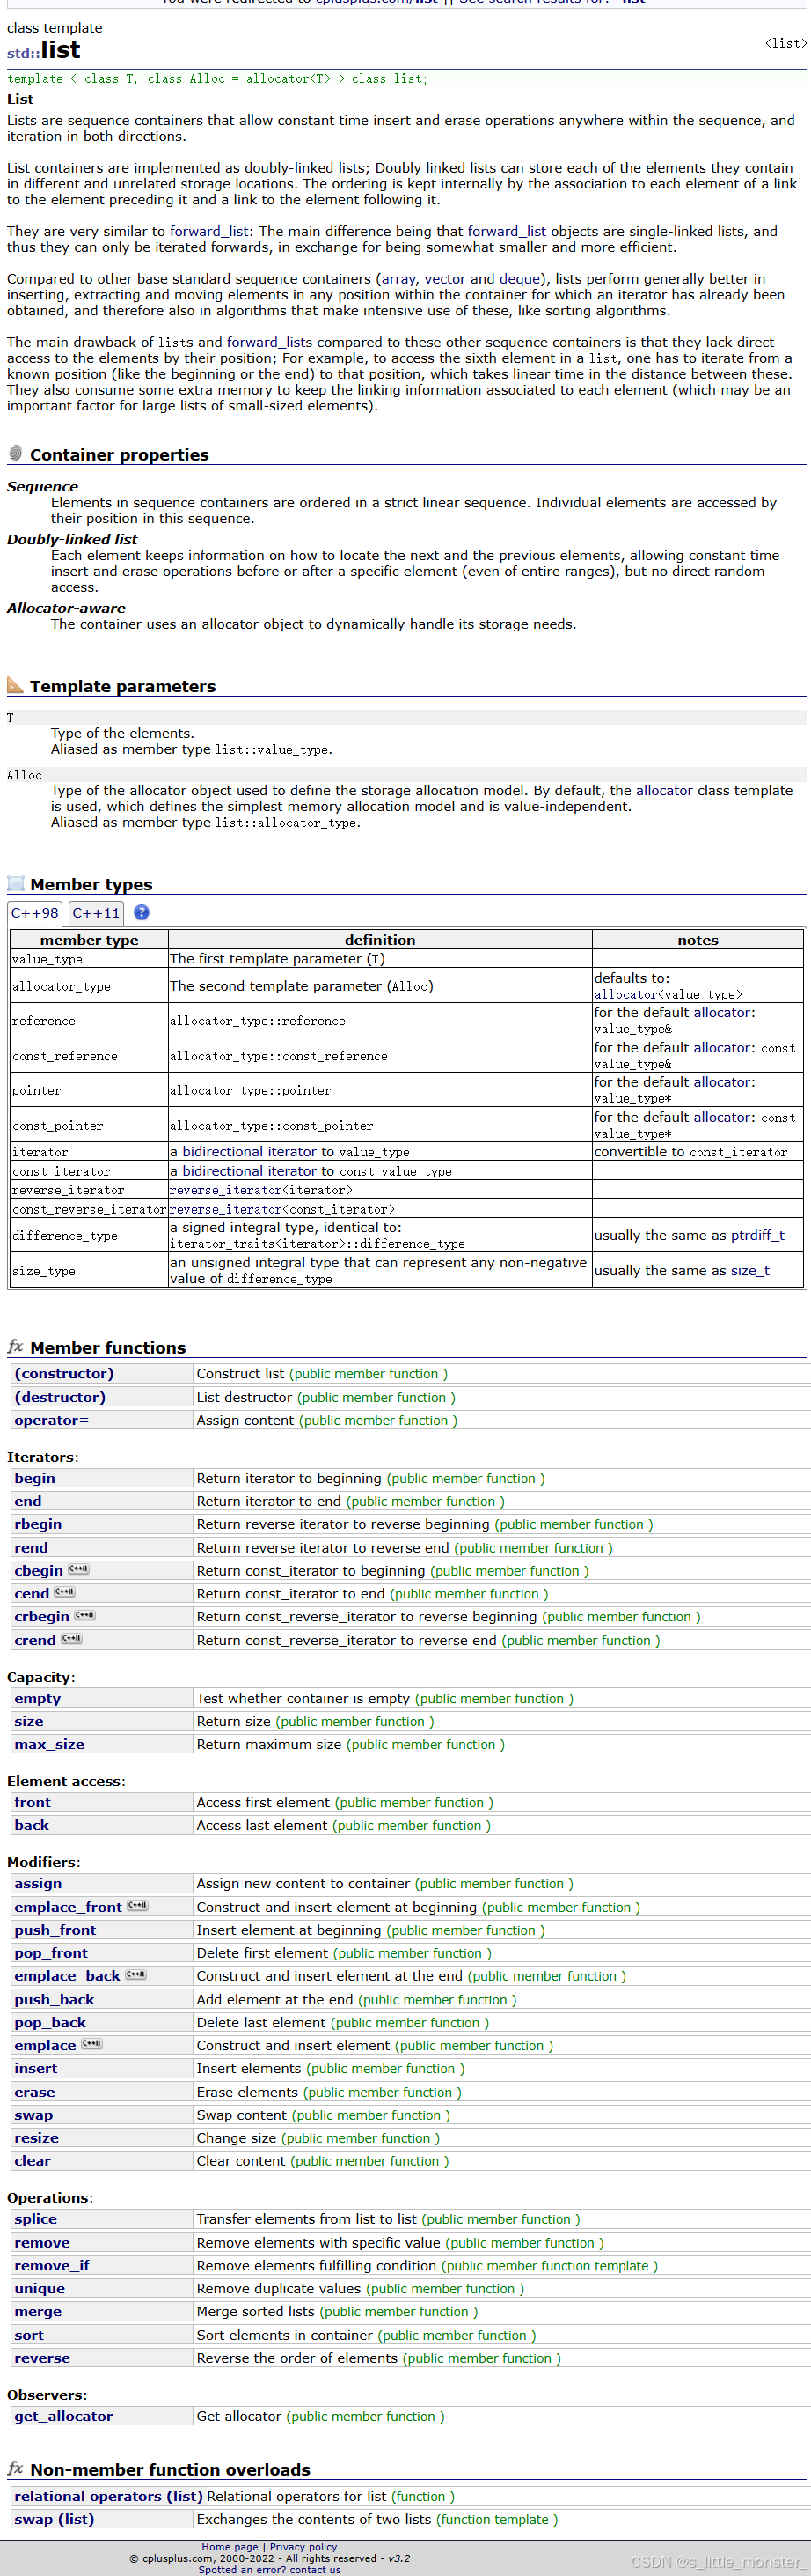Open the pop_back function link
811x2576 pixels.
[50, 2022]
